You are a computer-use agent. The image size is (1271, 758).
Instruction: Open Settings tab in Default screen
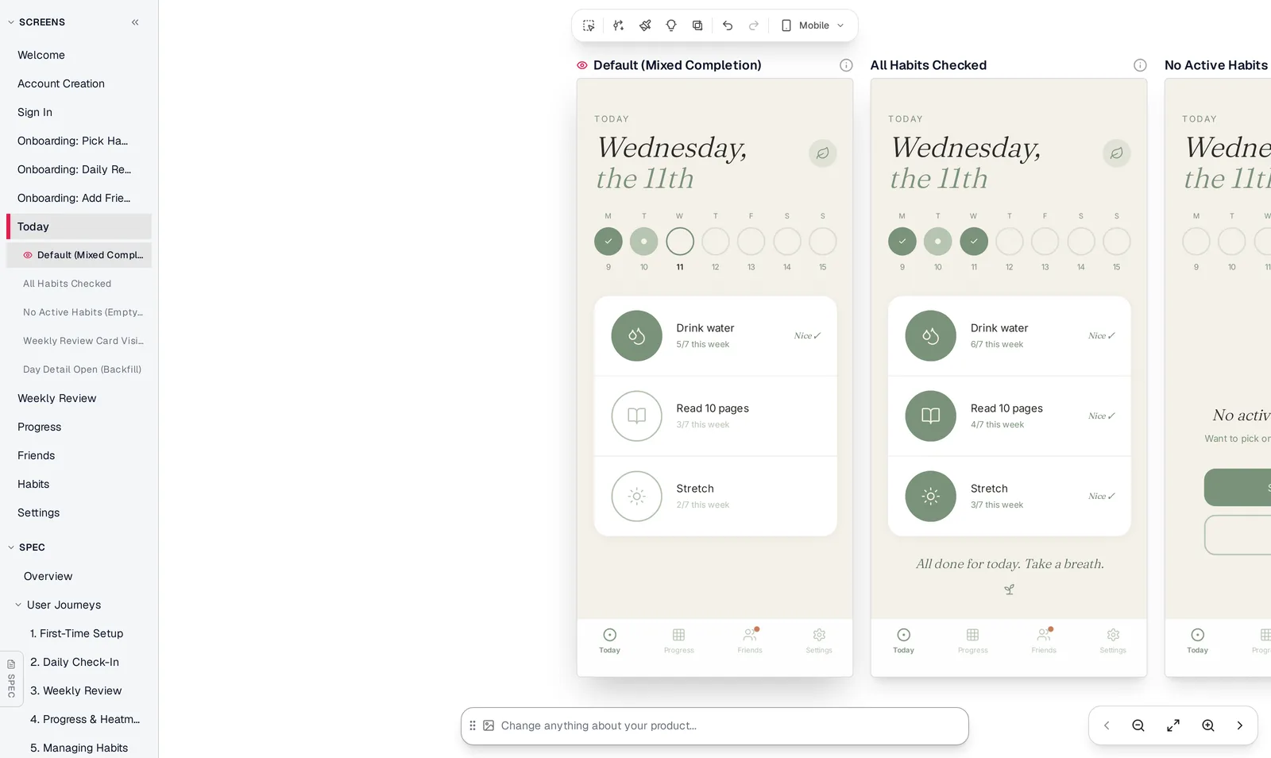pyautogui.click(x=819, y=640)
